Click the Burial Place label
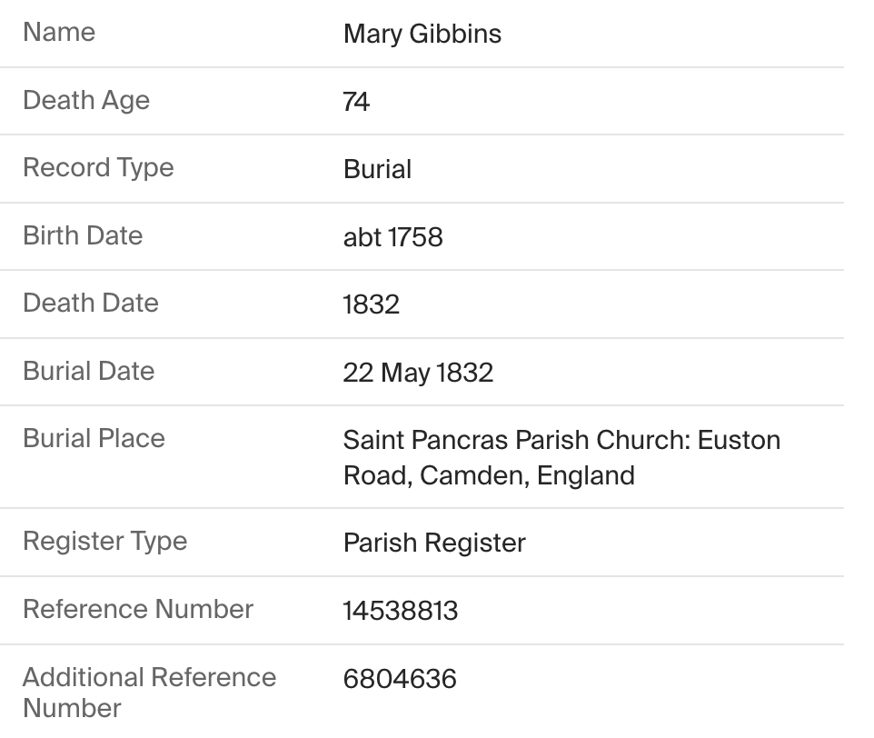This screenshot has width=874, height=738. [94, 438]
